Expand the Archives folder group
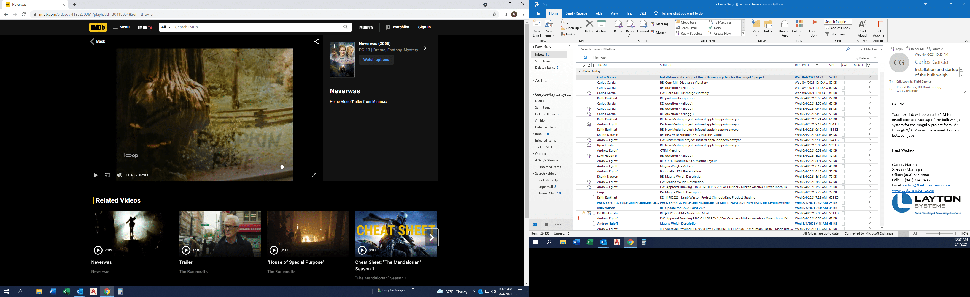 coord(533,81)
